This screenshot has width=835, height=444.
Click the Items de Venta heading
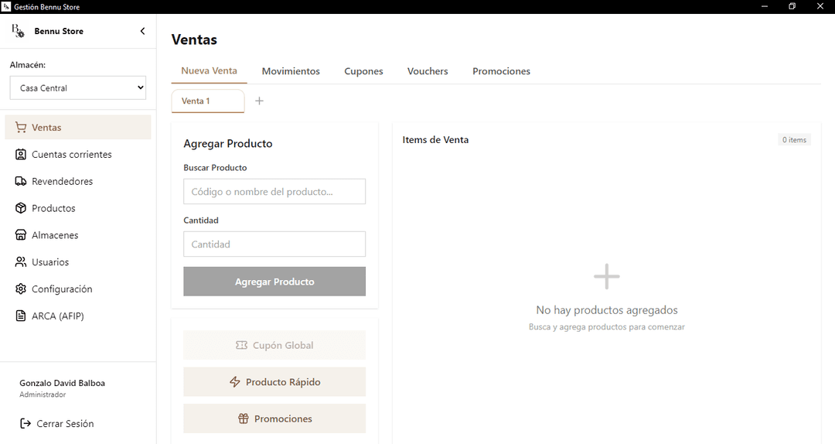pyautogui.click(x=435, y=140)
